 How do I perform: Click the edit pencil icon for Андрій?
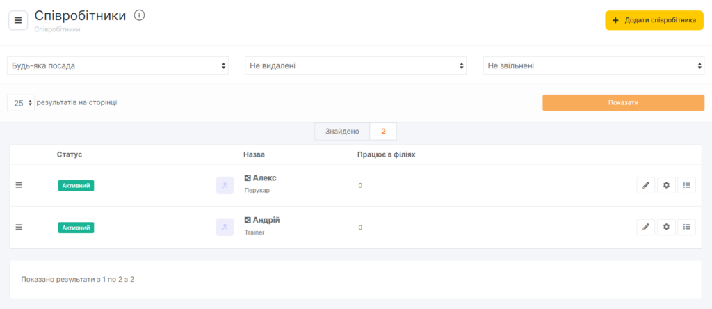[x=645, y=227]
